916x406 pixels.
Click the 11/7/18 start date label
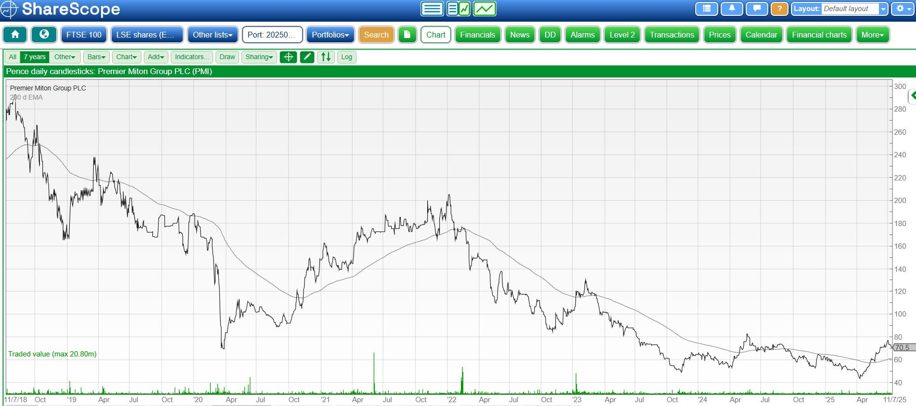[x=16, y=400]
